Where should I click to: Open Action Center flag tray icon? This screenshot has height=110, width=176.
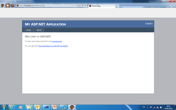coord(151,108)
